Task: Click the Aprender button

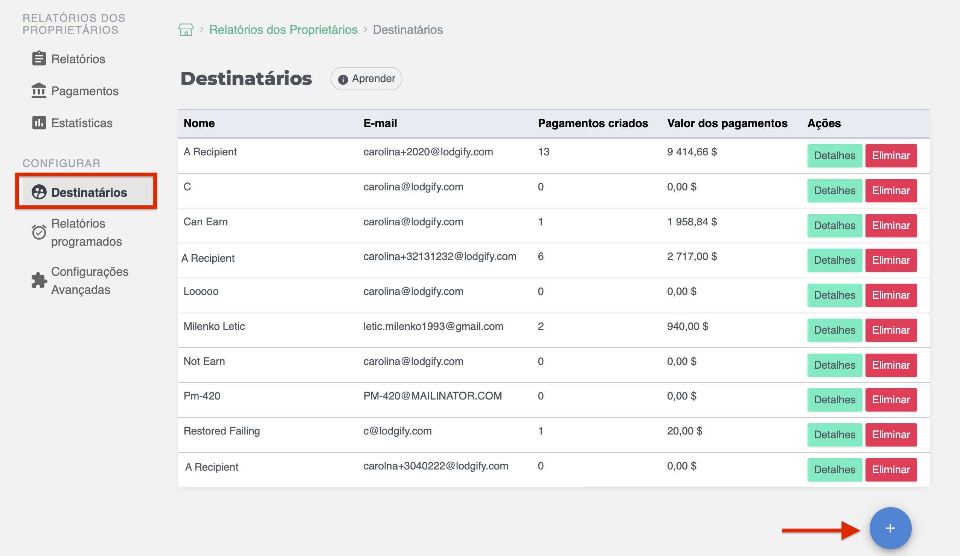Action: (366, 79)
